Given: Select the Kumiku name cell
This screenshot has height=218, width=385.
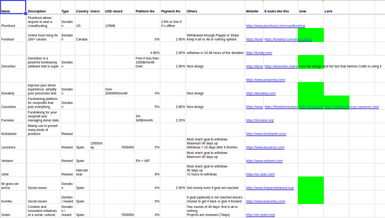Looking at the screenshot, I should (x=13, y=197).
